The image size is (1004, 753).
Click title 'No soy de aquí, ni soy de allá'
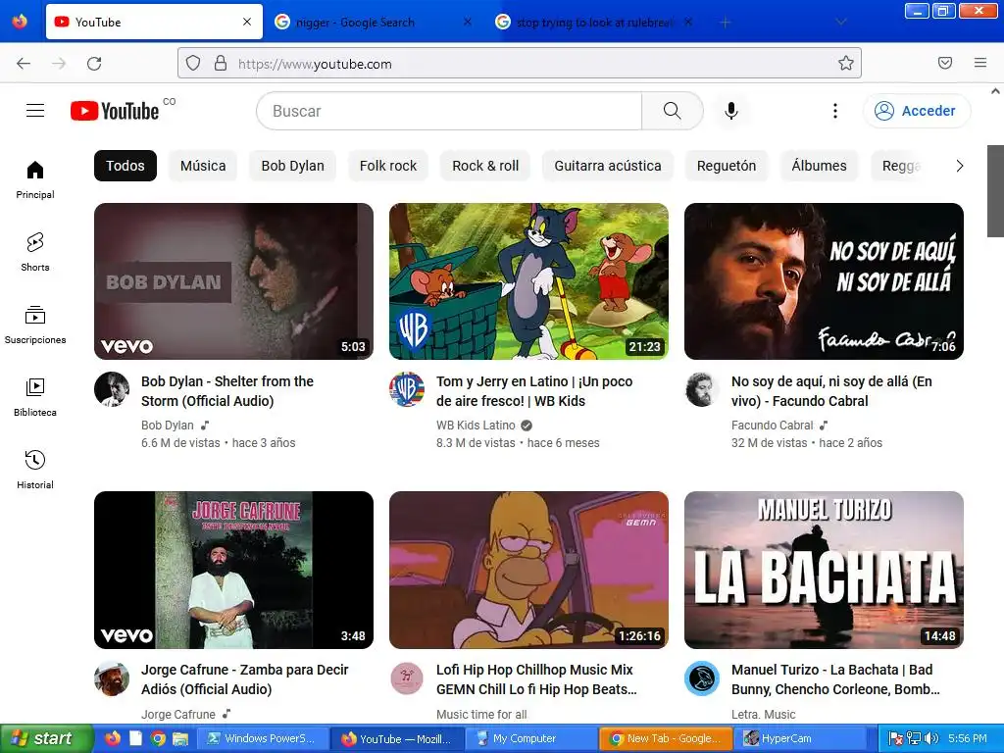831,390
